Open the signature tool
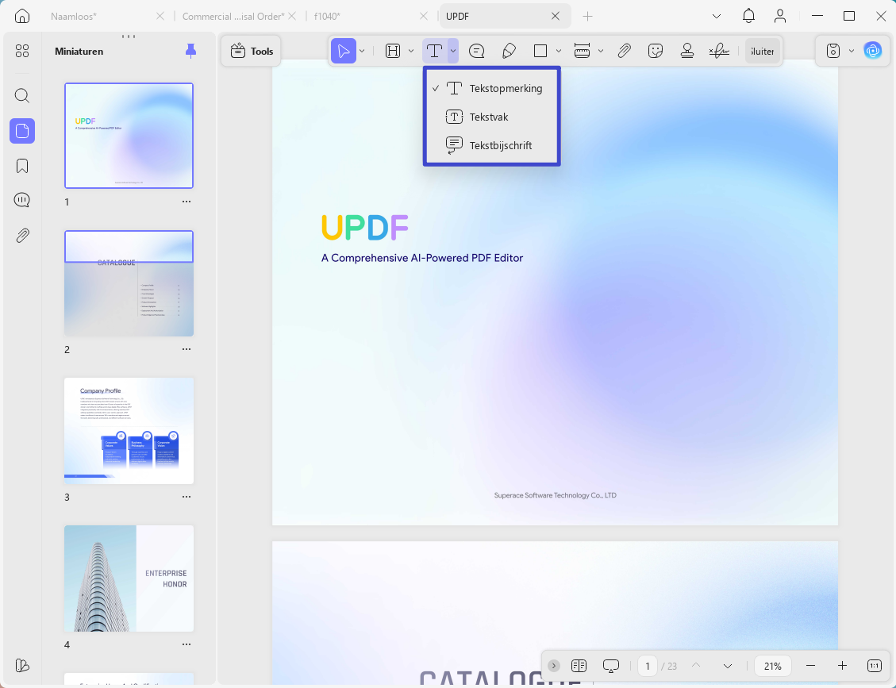Image resolution: width=896 pixels, height=688 pixels. pos(719,51)
